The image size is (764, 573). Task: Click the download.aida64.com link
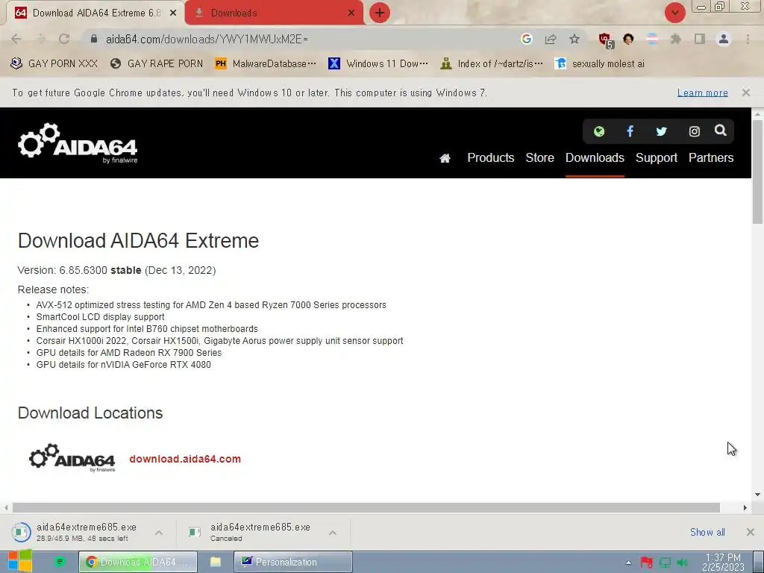click(185, 459)
